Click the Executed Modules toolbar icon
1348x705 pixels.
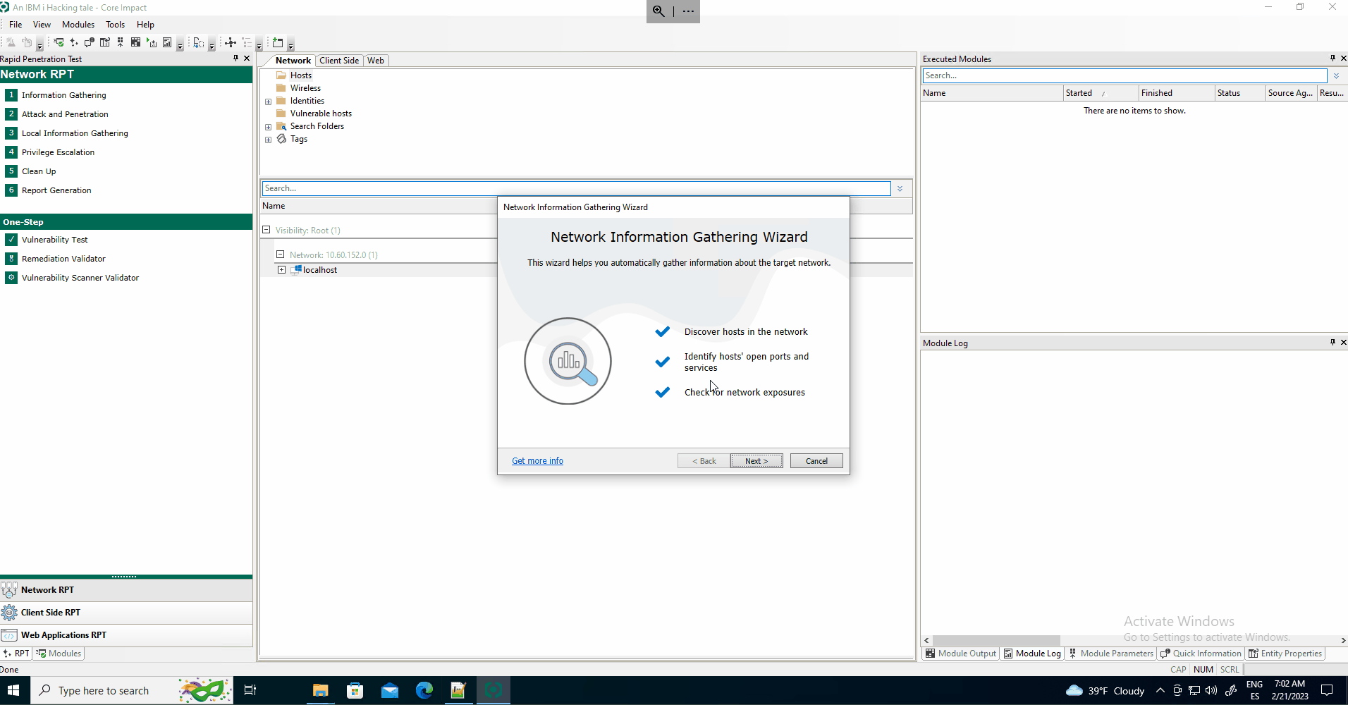(59, 42)
